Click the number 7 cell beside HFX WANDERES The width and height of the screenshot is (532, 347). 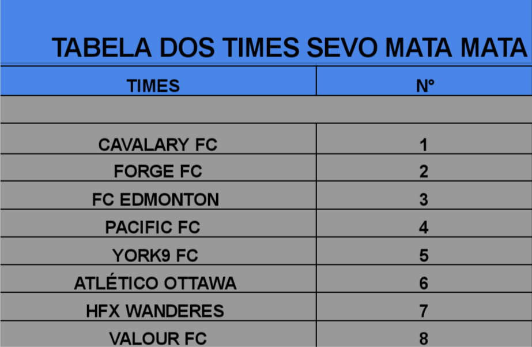click(424, 311)
